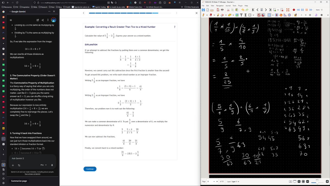Open the Your privacy & Gemini link
Viewport: 330px width, 186px height.
click(32, 174)
